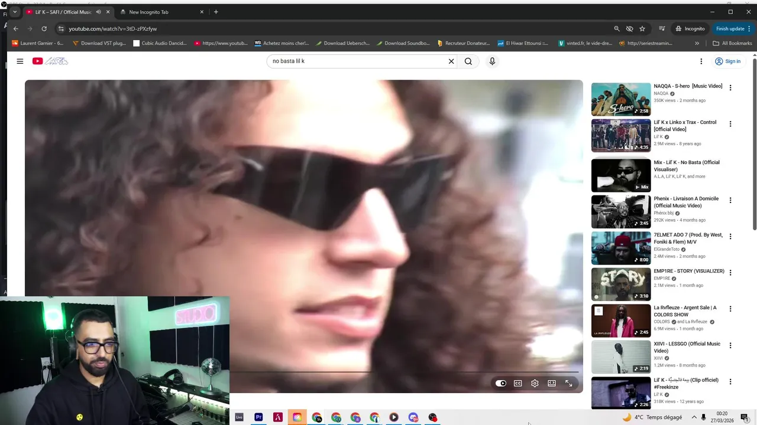This screenshot has height=425, width=757.
Task: Click the Incognito profile chip
Action: (x=690, y=28)
